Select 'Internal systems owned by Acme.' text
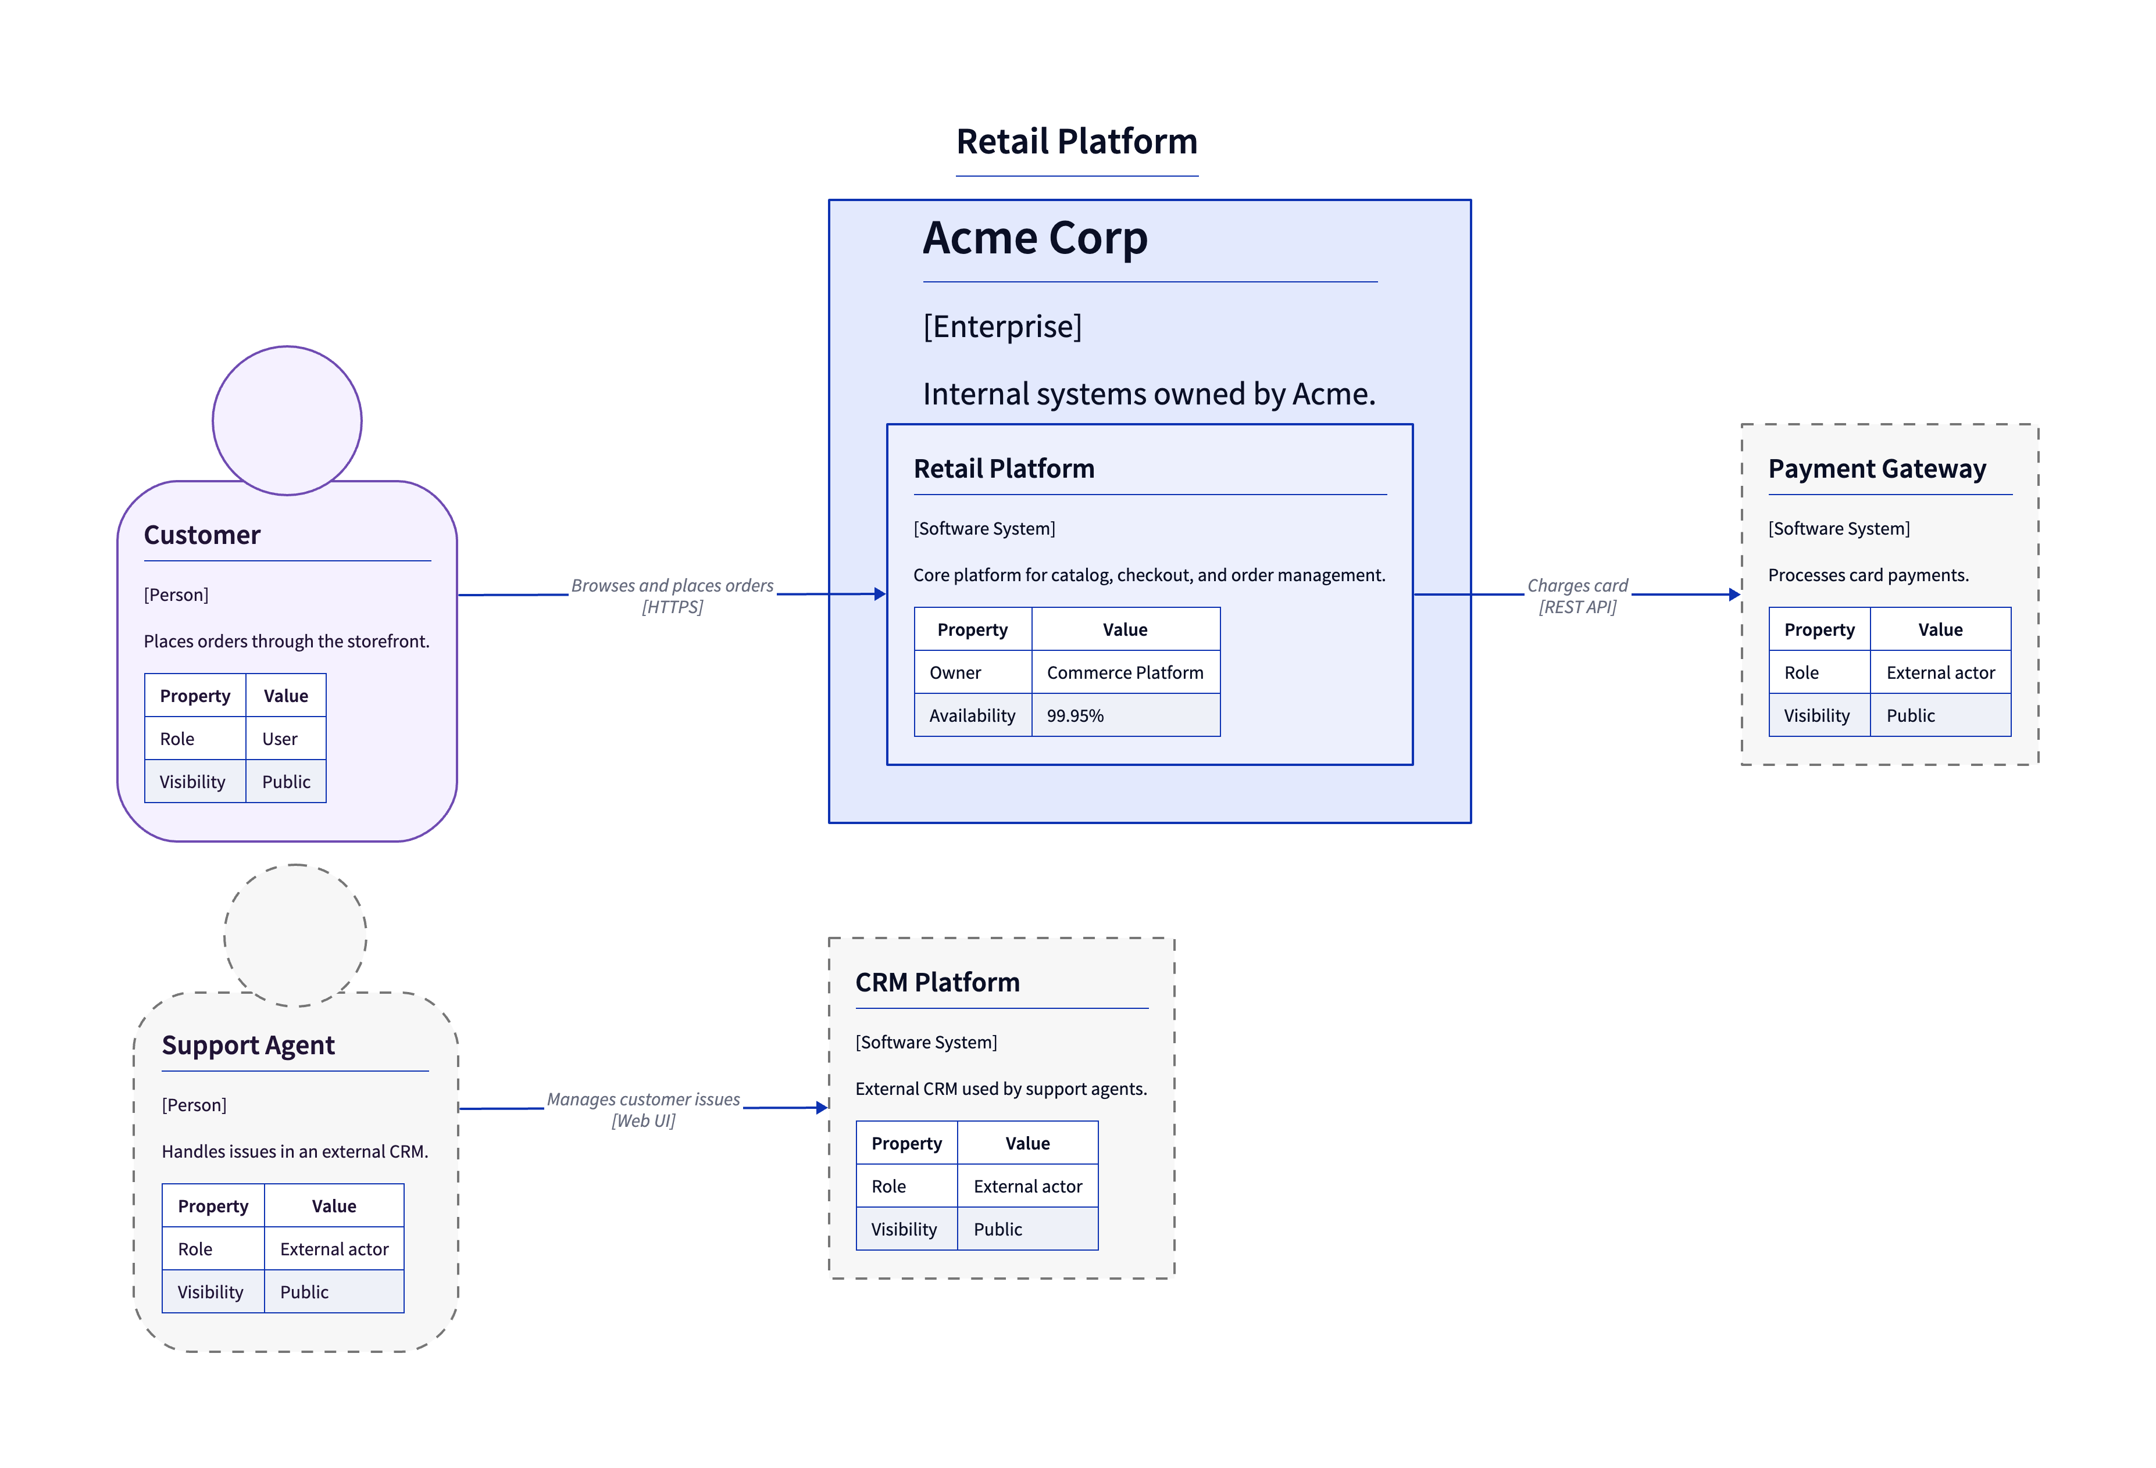The height and width of the screenshot is (1468, 2156). coord(1148,394)
